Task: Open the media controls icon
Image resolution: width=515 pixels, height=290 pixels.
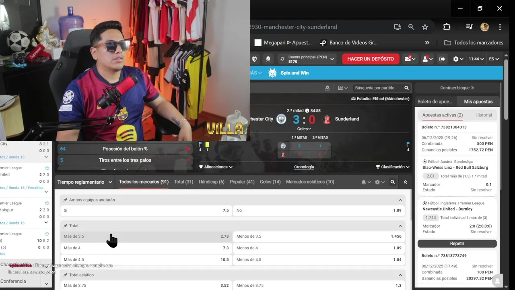Action: tap(469, 27)
